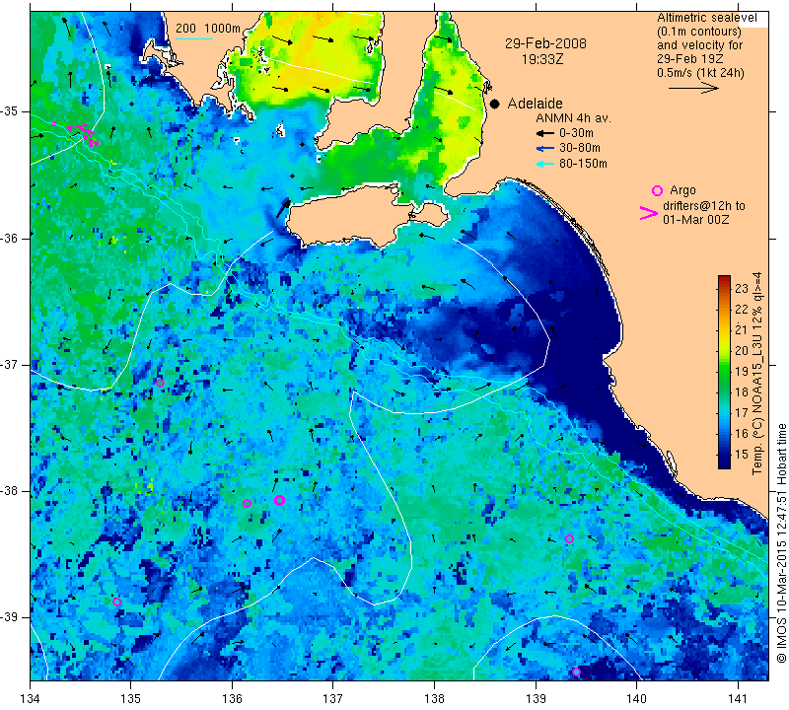Image resolution: width=789 pixels, height=710 pixels.
Task: Click longitude axis label 134
Action: (x=31, y=699)
